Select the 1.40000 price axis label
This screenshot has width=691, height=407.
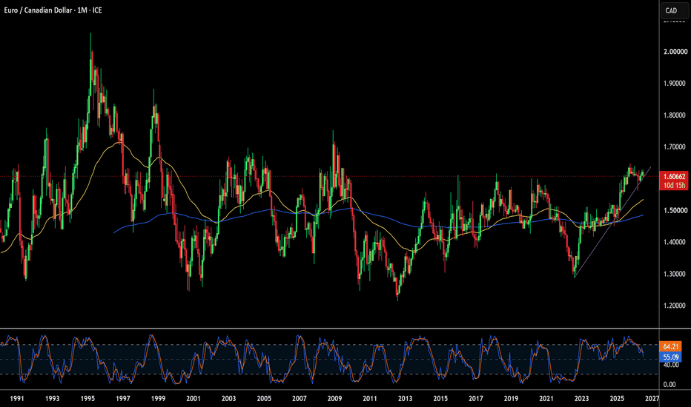(x=675, y=242)
